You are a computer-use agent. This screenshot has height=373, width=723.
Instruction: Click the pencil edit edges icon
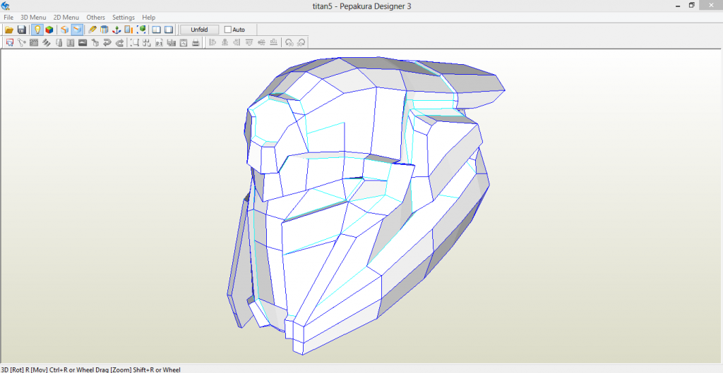(x=92, y=30)
